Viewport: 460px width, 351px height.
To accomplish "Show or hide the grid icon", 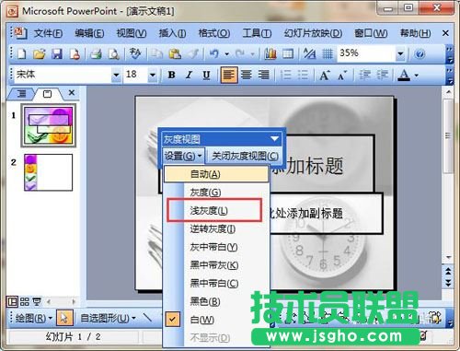I will 328,54.
